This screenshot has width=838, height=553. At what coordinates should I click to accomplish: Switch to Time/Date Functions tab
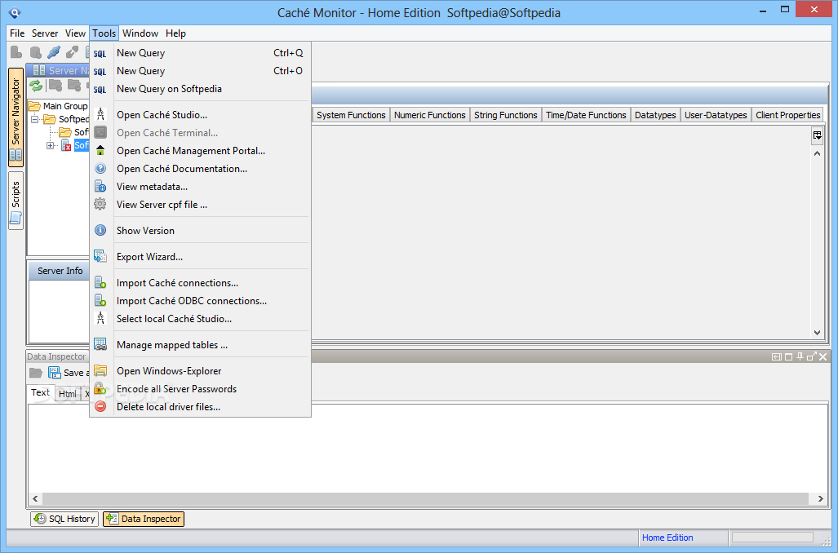(x=586, y=115)
